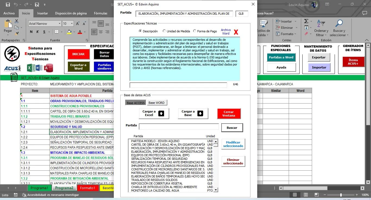Click Cargar a Excel button
371x200 pixels.
154,114
